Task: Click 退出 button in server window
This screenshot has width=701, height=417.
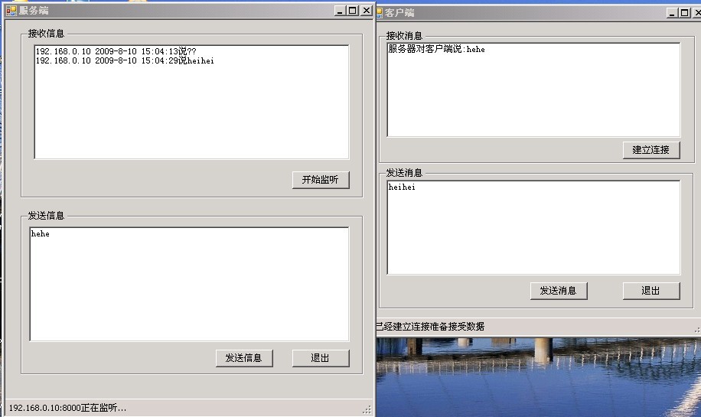Action: coord(321,358)
